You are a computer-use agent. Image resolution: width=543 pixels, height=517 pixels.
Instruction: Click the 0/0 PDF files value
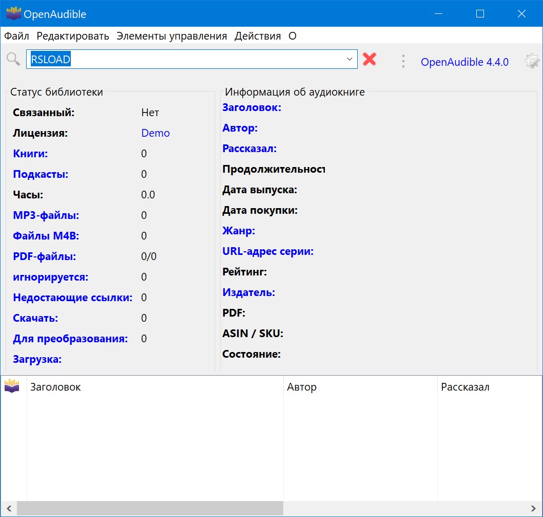[149, 256]
